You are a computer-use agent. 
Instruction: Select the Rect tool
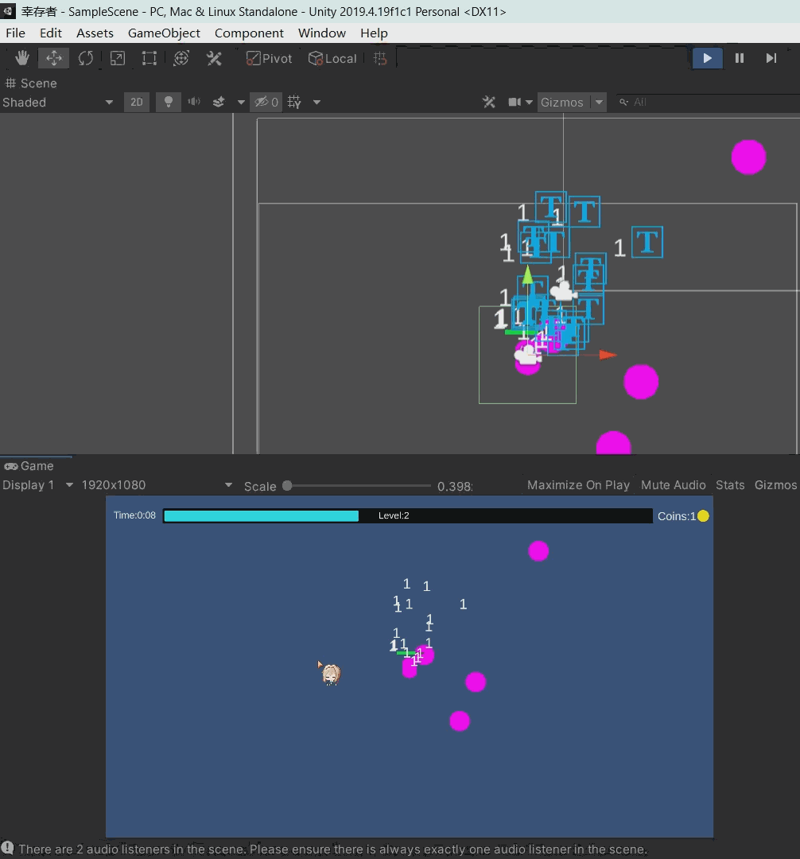tap(150, 58)
